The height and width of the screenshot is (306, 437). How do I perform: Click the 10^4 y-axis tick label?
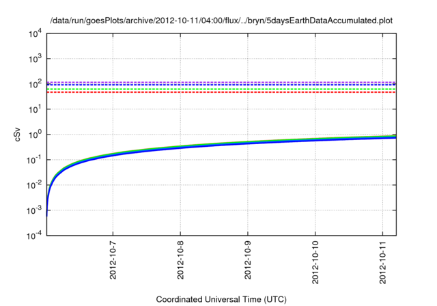pos(36,33)
